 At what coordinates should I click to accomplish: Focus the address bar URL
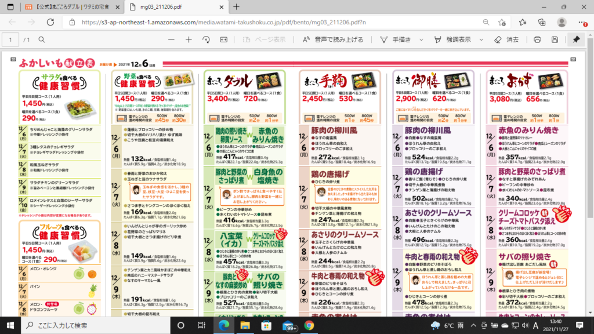[223, 23]
